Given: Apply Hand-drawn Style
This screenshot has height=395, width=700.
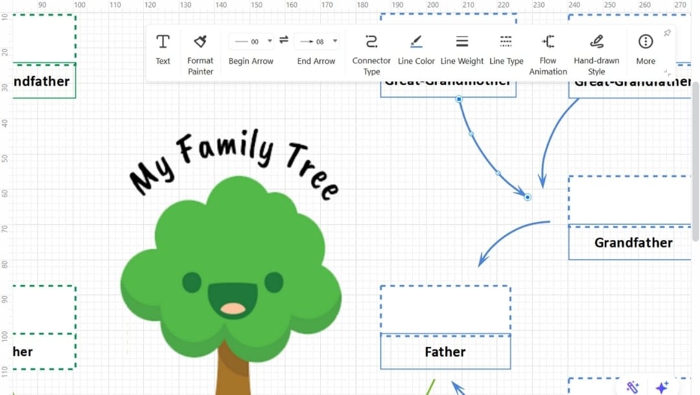Looking at the screenshot, I should click(596, 55).
